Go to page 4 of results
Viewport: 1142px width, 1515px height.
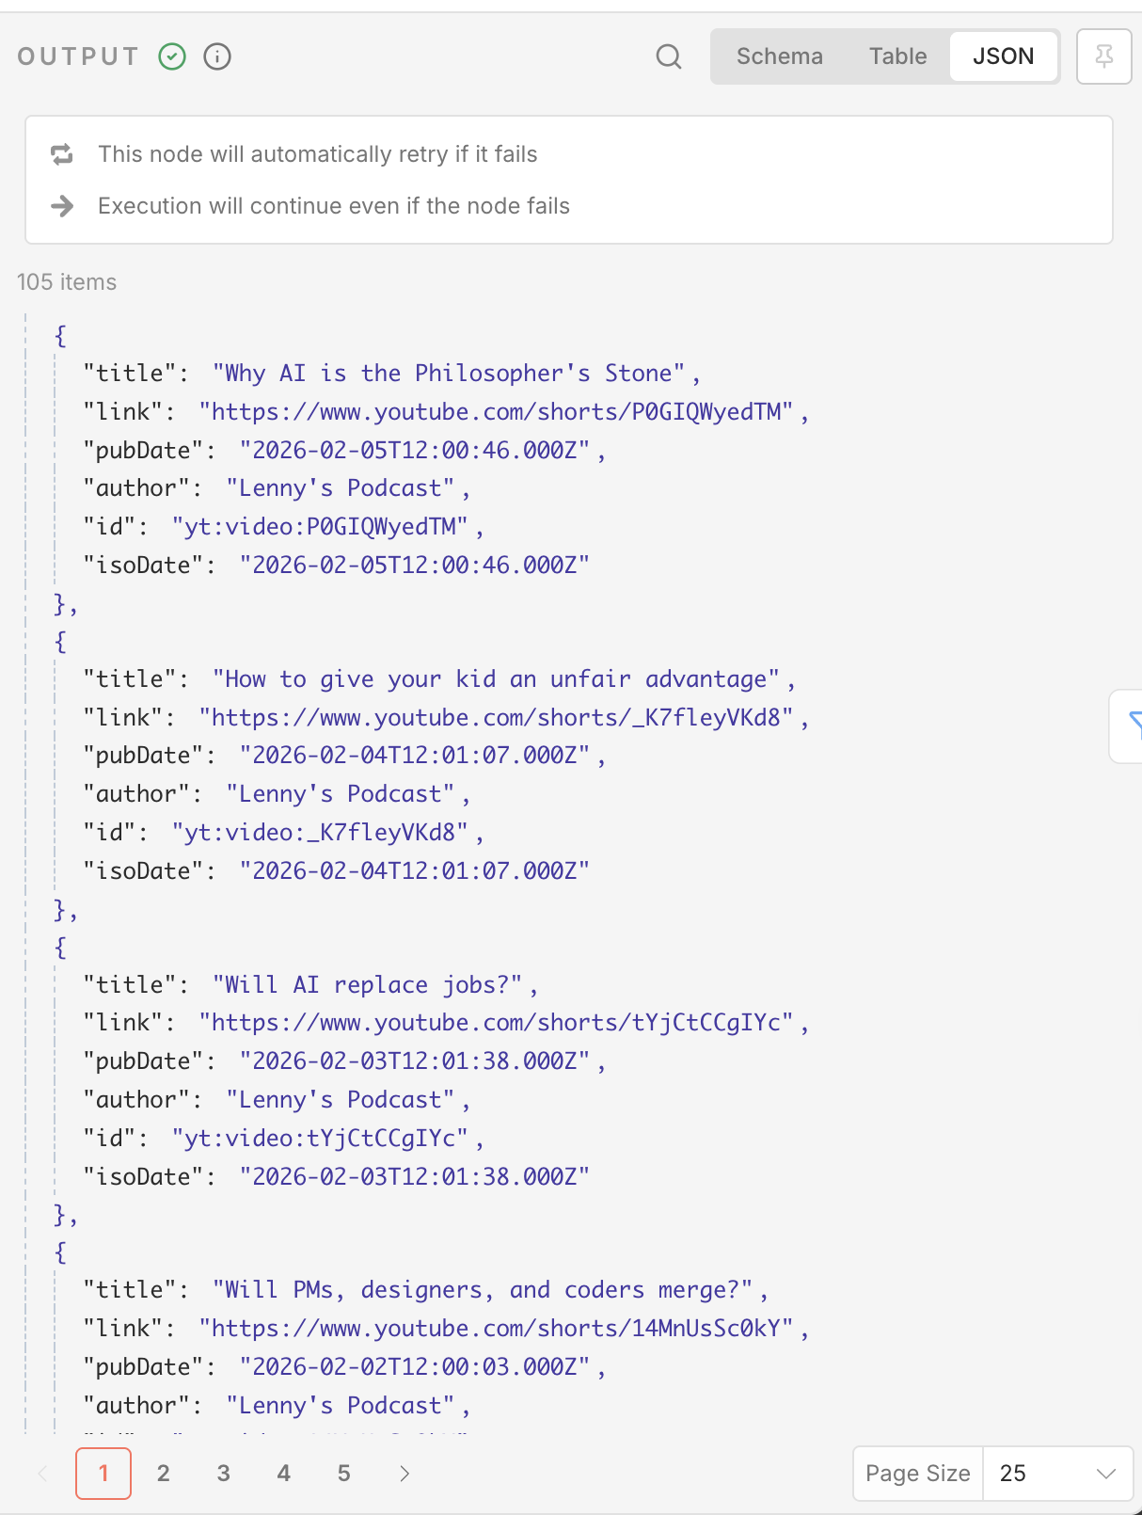coord(284,1474)
